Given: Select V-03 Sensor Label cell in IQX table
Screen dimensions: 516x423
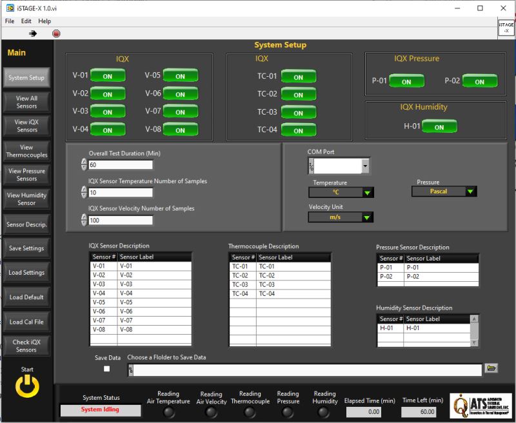Looking at the screenshot, I should tap(154, 284).
